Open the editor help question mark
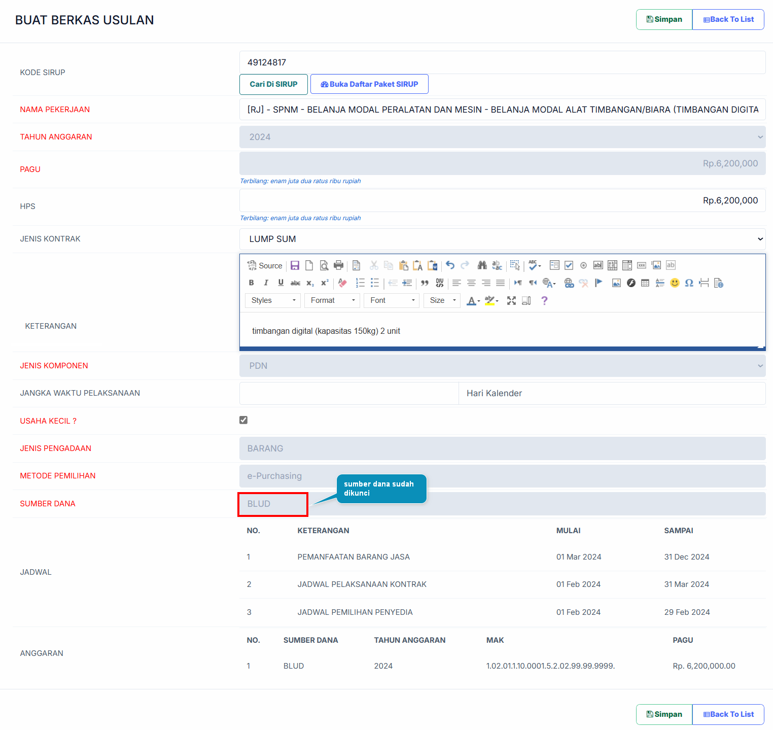773x730 pixels. pyautogui.click(x=544, y=301)
